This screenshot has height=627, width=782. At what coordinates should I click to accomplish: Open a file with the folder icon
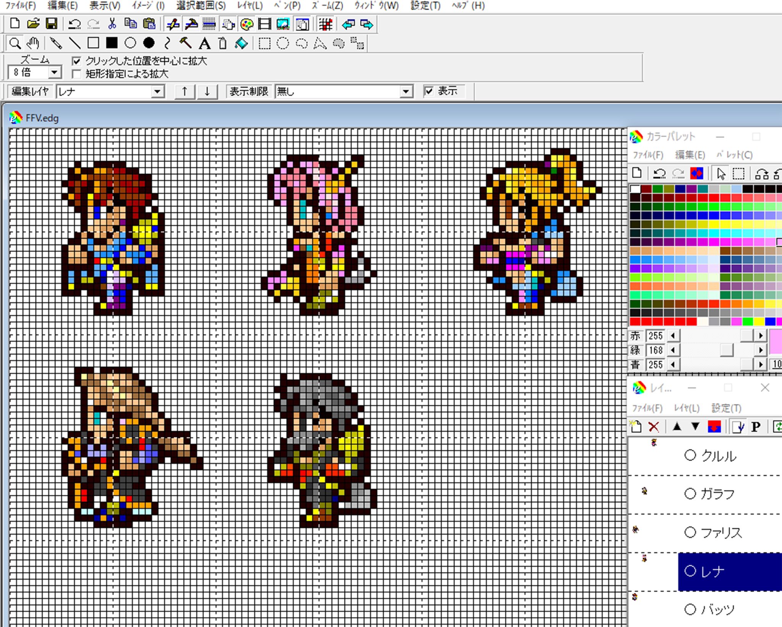(33, 24)
